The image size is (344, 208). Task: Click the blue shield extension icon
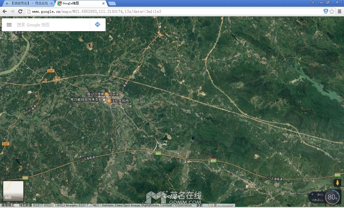[326, 11]
